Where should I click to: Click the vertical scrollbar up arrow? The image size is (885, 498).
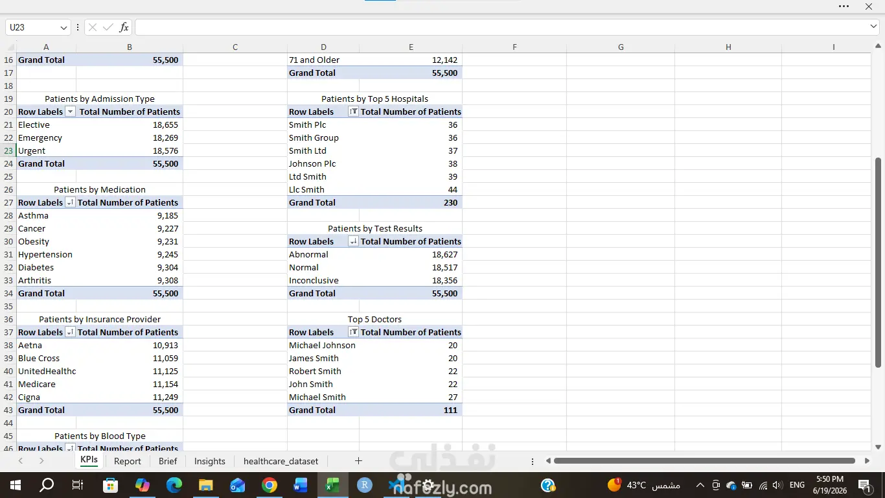[x=879, y=47]
